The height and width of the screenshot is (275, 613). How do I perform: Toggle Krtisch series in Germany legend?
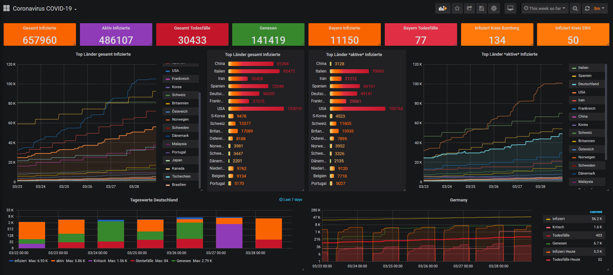[558, 227]
